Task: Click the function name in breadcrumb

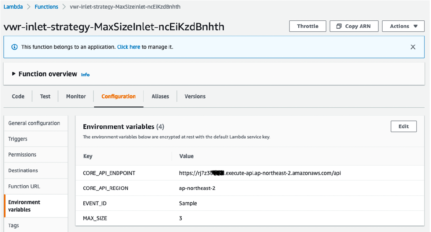Action: tap(125, 7)
